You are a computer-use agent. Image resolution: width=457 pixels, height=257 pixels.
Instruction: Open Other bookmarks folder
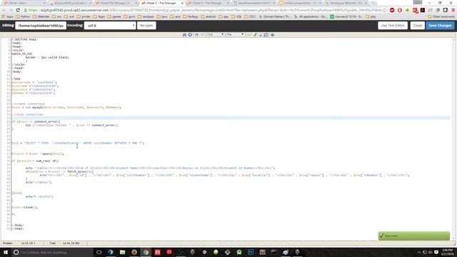pos(441,16)
